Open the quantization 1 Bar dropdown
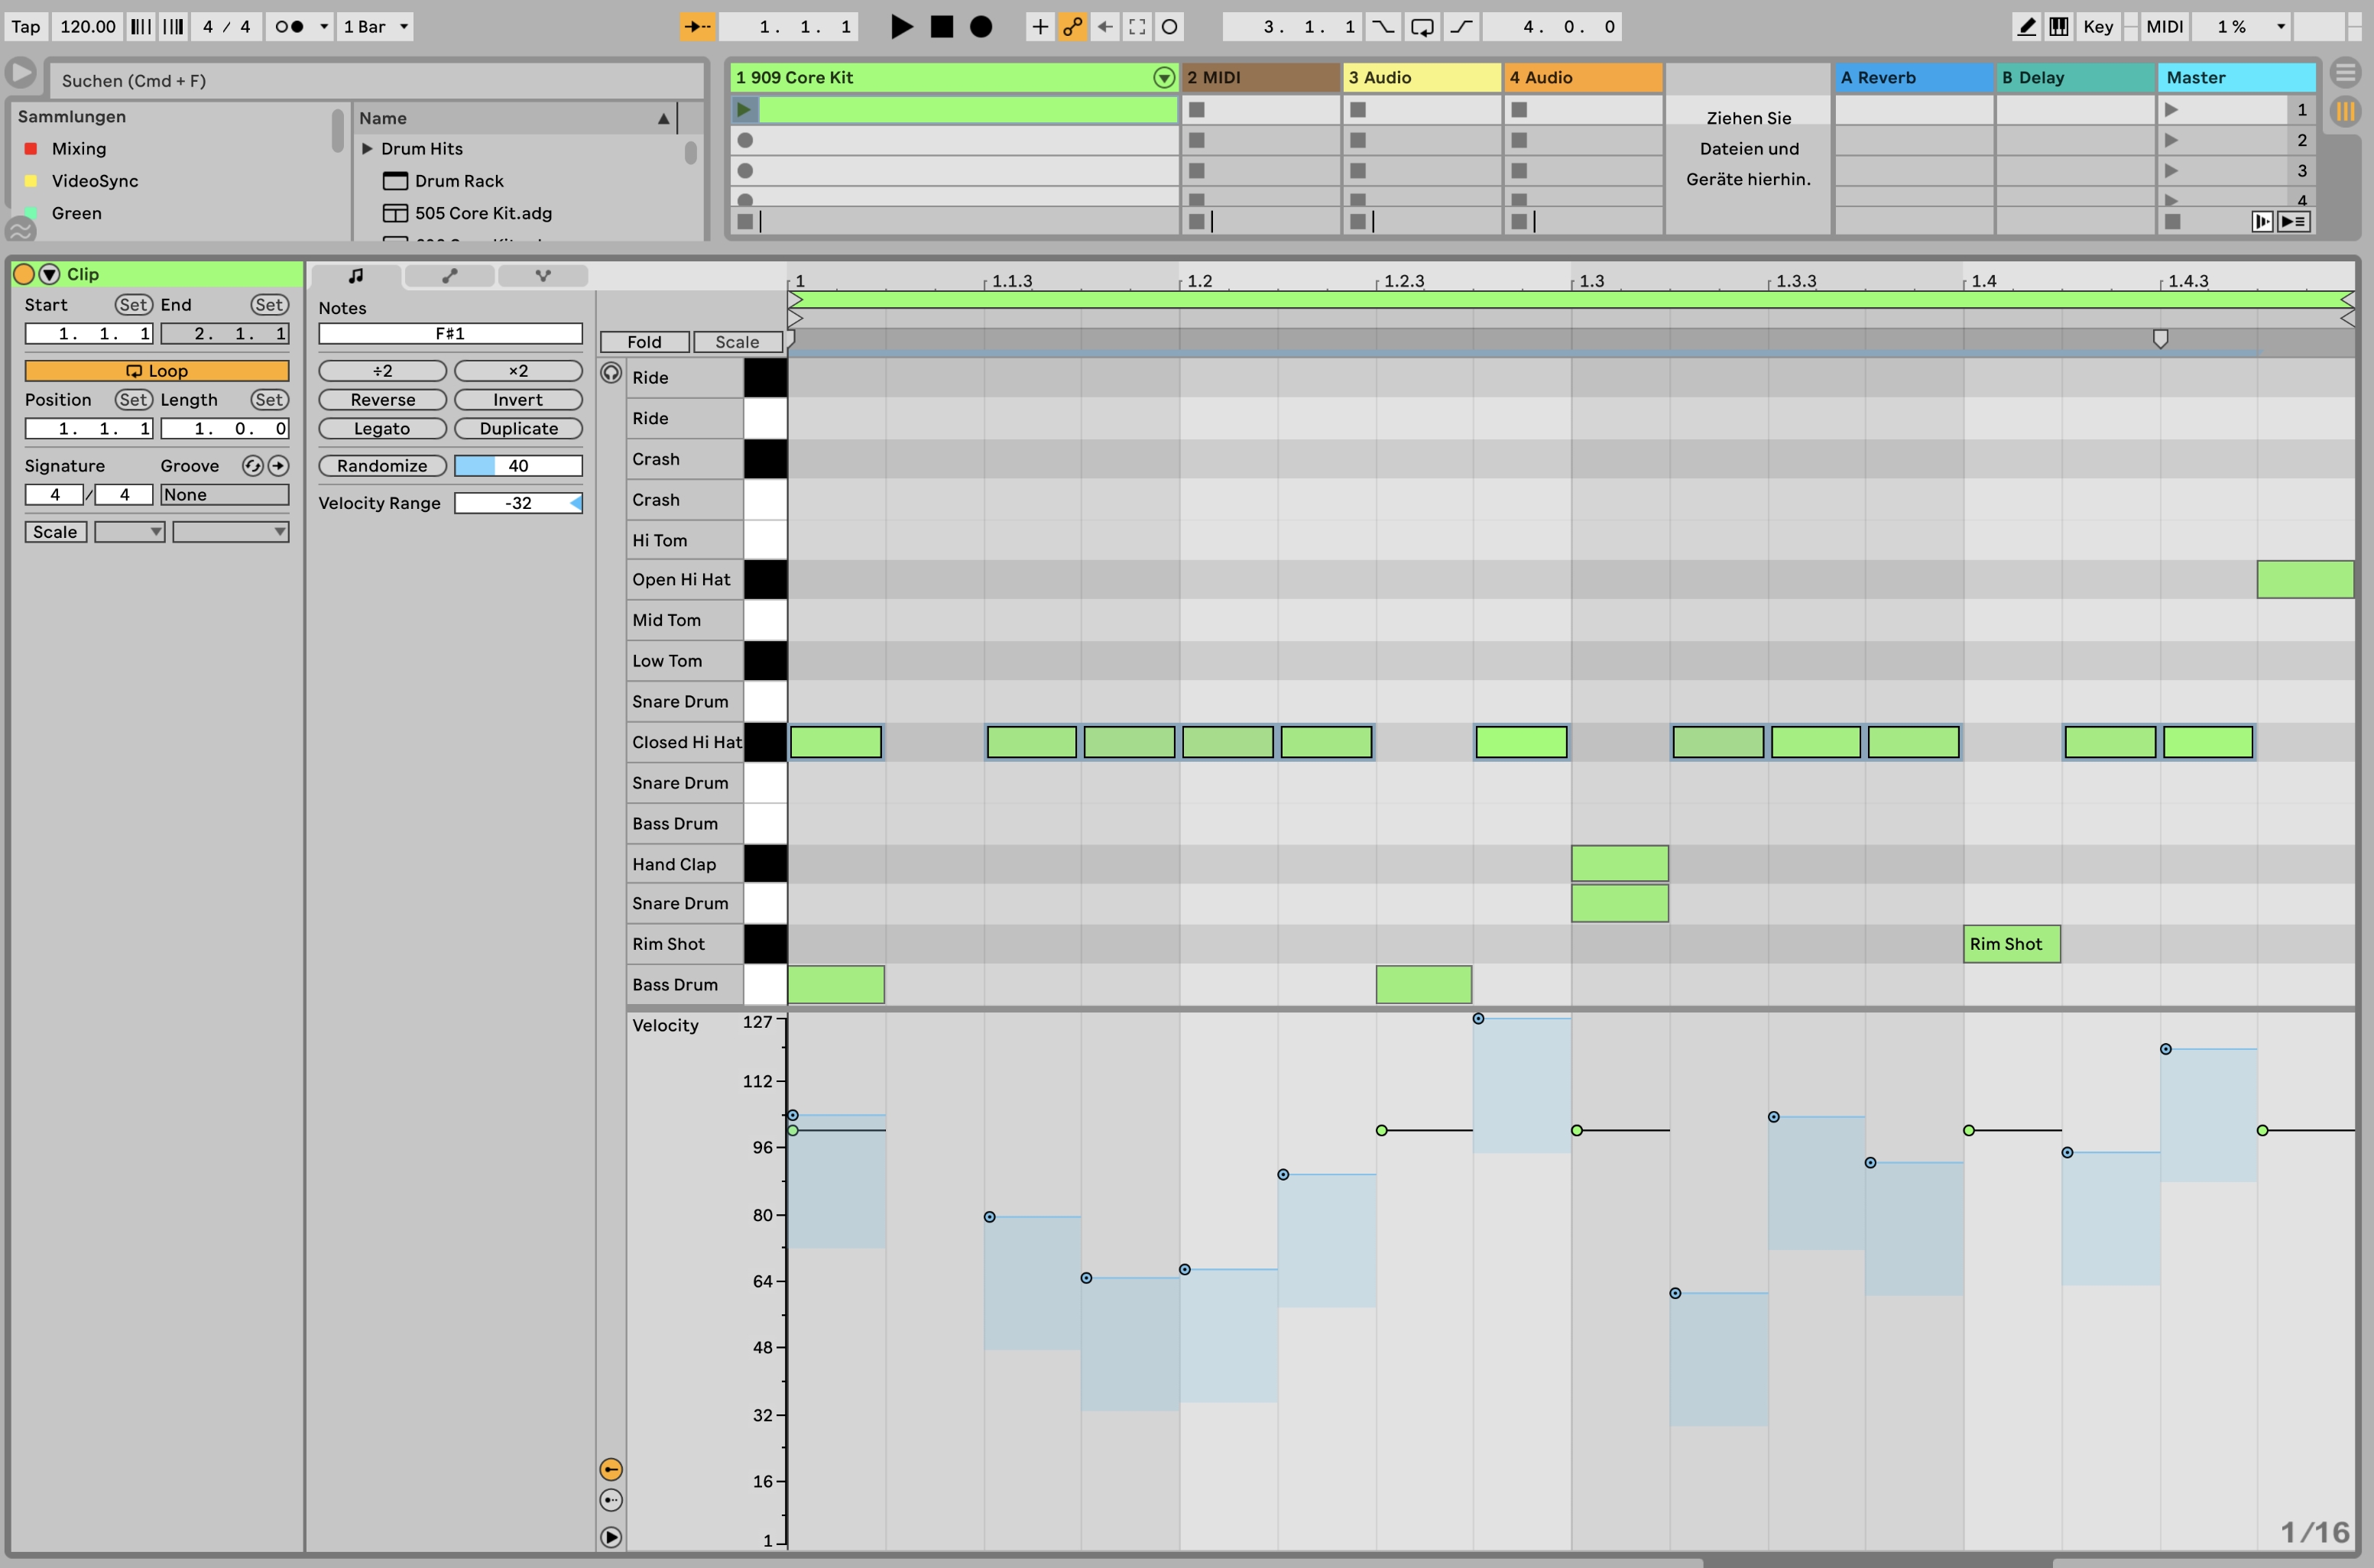This screenshot has width=2374, height=1568. pos(375,27)
